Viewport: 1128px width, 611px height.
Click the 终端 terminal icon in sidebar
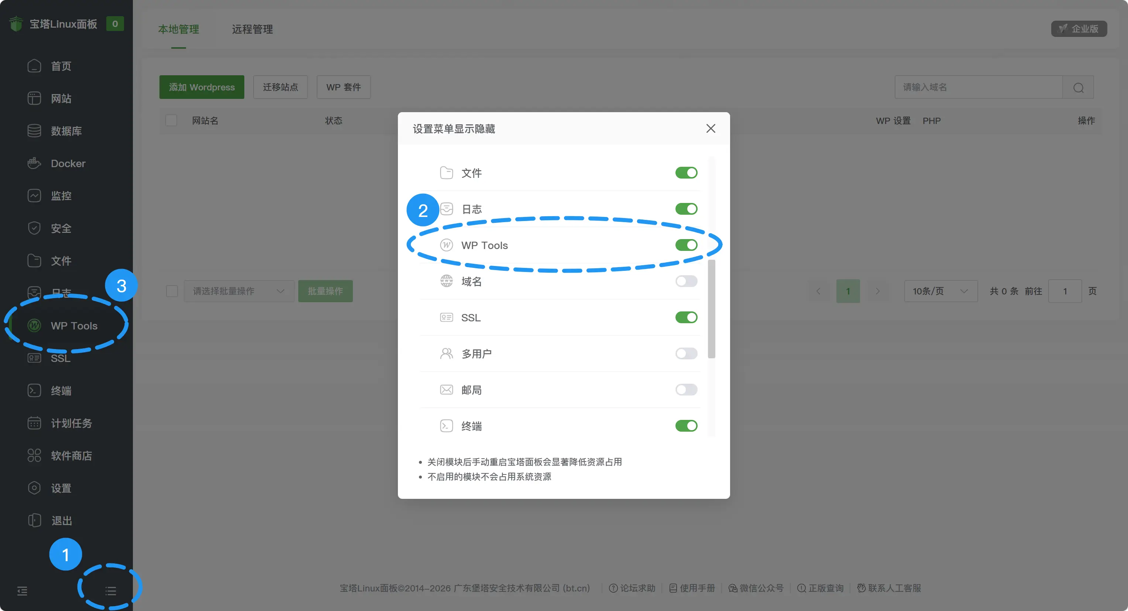tap(34, 390)
